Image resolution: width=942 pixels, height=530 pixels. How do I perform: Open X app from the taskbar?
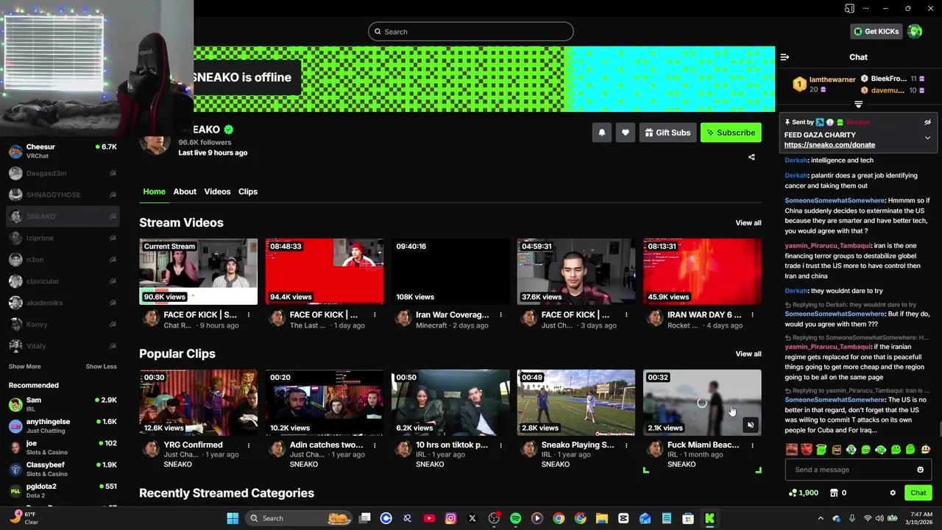point(472,518)
